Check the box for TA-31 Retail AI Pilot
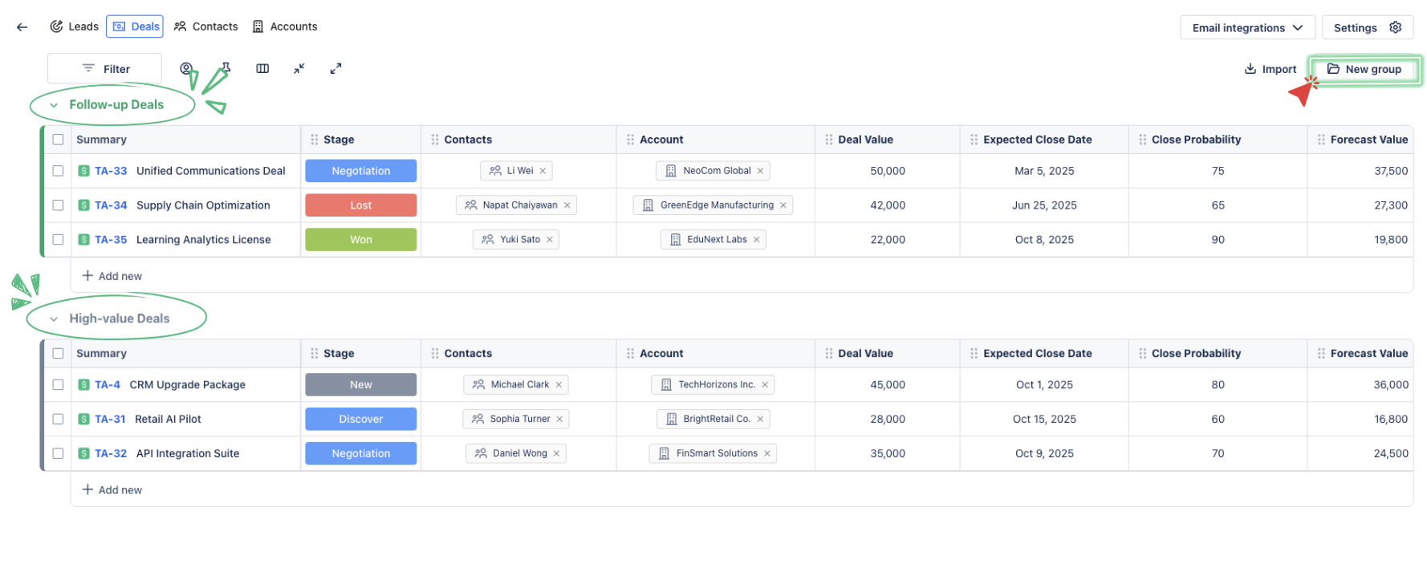This screenshot has height=576, width=1427. [58, 419]
